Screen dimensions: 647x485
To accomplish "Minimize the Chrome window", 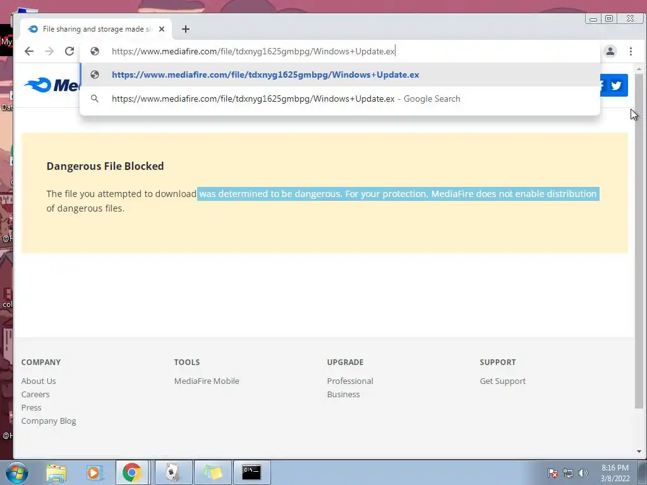I will [593, 19].
